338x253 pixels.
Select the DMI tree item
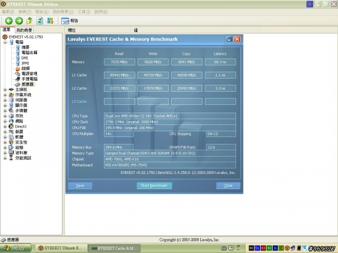pos(25,58)
